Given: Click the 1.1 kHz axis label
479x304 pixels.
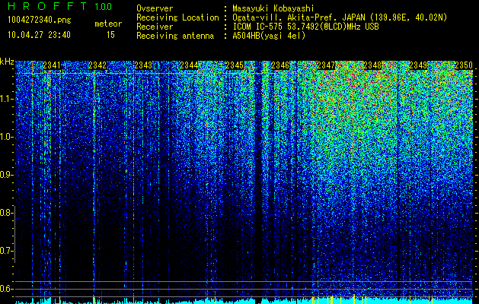Looking at the screenshot, I should [x=6, y=99].
